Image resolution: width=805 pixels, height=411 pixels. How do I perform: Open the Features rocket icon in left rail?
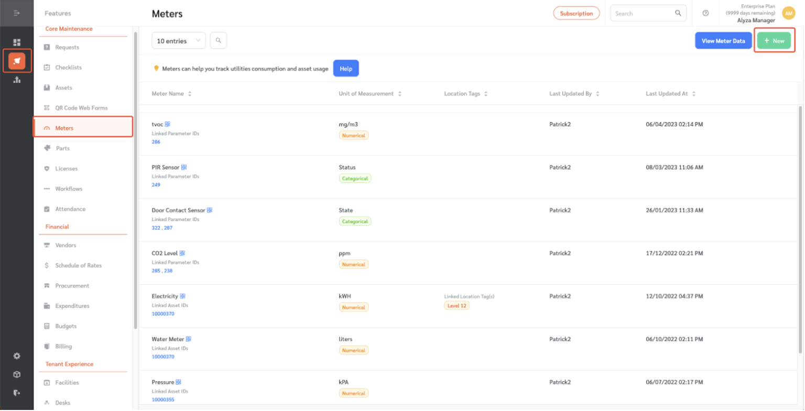[x=17, y=61]
